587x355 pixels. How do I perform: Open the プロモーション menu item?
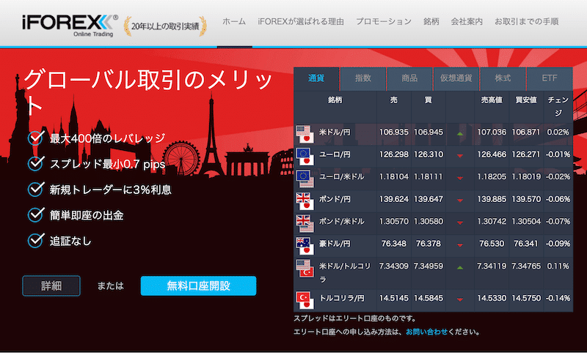coord(384,22)
